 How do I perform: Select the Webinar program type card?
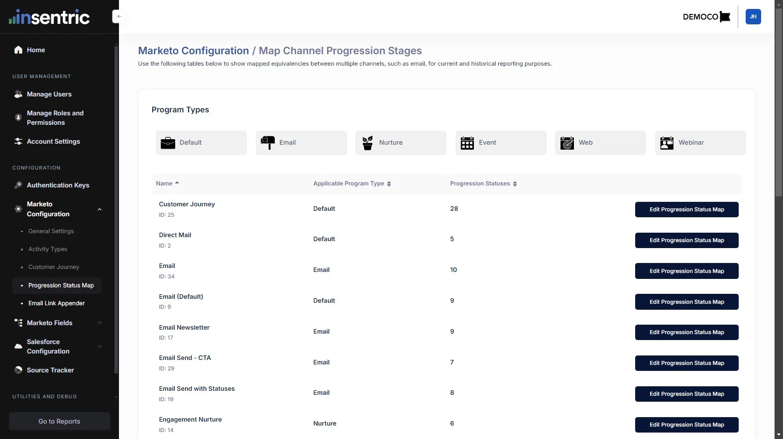(700, 143)
